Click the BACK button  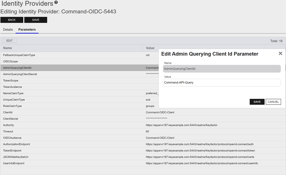(x=12, y=20)
